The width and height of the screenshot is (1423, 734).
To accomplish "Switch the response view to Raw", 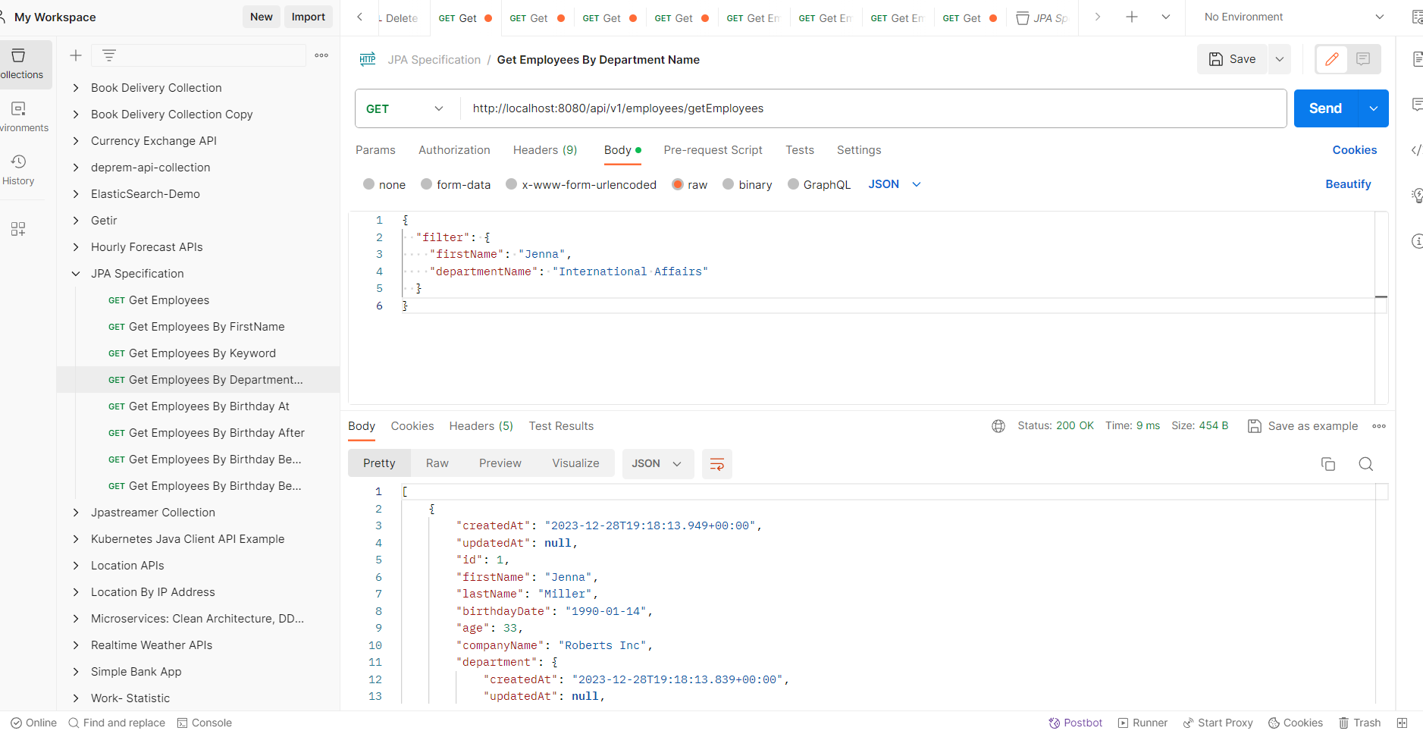I will pos(437,463).
